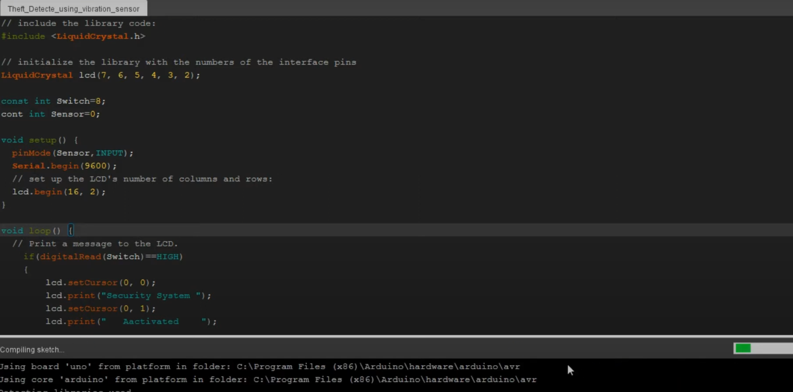Click the Serial.begin(9600) line

(x=65, y=166)
